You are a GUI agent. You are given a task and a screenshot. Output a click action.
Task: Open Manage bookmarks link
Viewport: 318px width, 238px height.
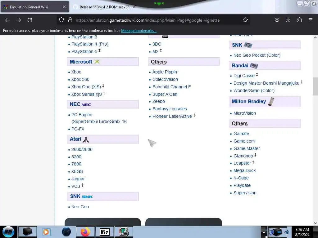point(139,31)
